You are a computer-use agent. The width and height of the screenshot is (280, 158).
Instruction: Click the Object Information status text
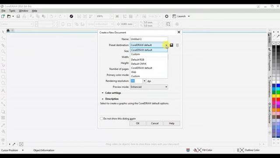pyautogui.click(x=44, y=150)
